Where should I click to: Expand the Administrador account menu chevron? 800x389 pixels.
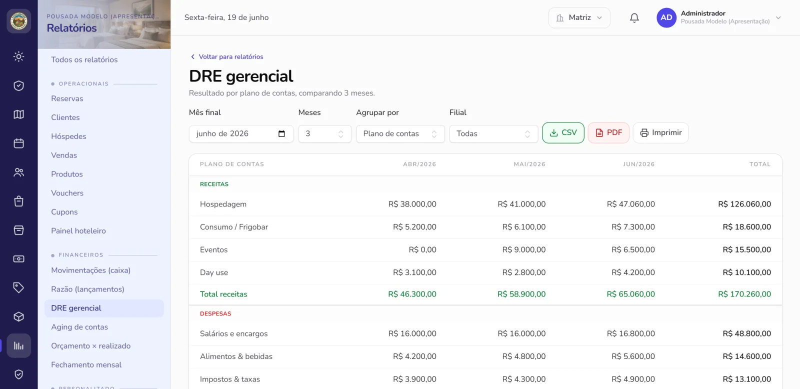[778, 17]
